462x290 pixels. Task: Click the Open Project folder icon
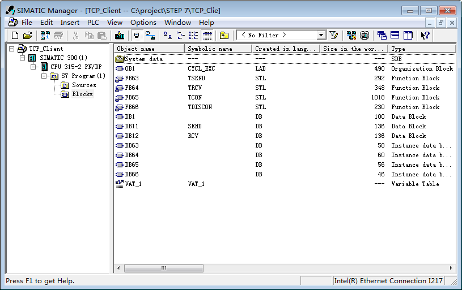pos(27,35)
